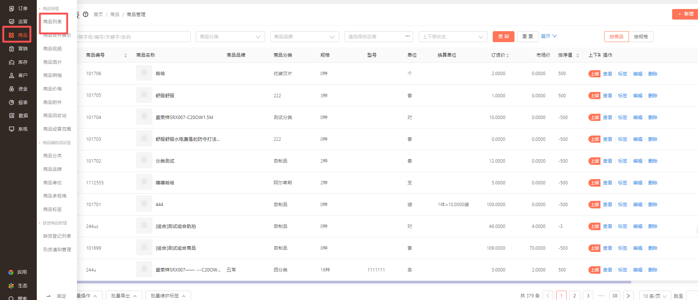Open 商品图片 in the submenu
The image size is (698, 300).
click(x=53, y=62)
